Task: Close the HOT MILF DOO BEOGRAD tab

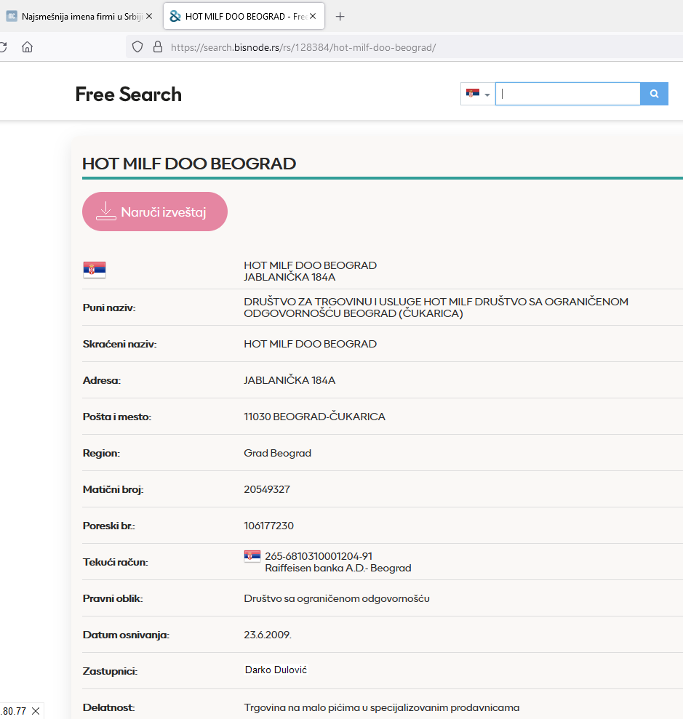Action: pyautogui.click(x=313, y=16)
